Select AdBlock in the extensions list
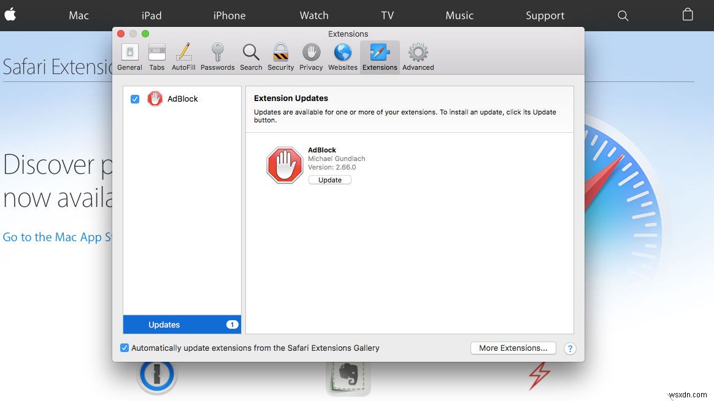Image resolution: width=714 pixels, height=401 pixels. 182,99
